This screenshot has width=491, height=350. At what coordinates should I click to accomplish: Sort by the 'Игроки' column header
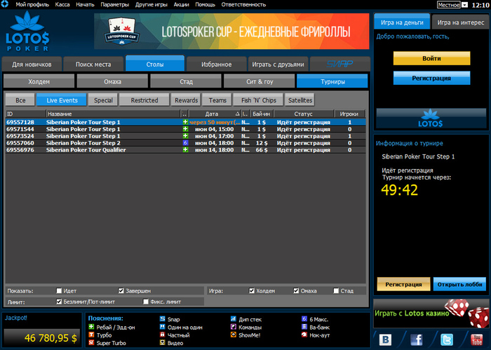[349, 114]
